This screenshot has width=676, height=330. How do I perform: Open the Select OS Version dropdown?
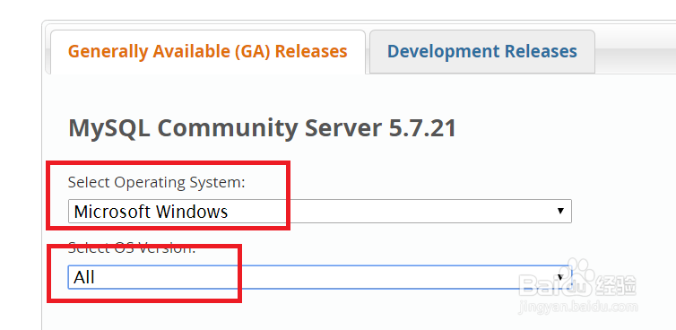point(320,277)
